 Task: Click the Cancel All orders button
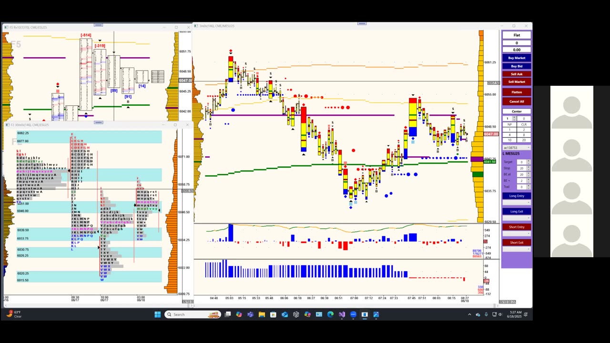pos(517,101)
